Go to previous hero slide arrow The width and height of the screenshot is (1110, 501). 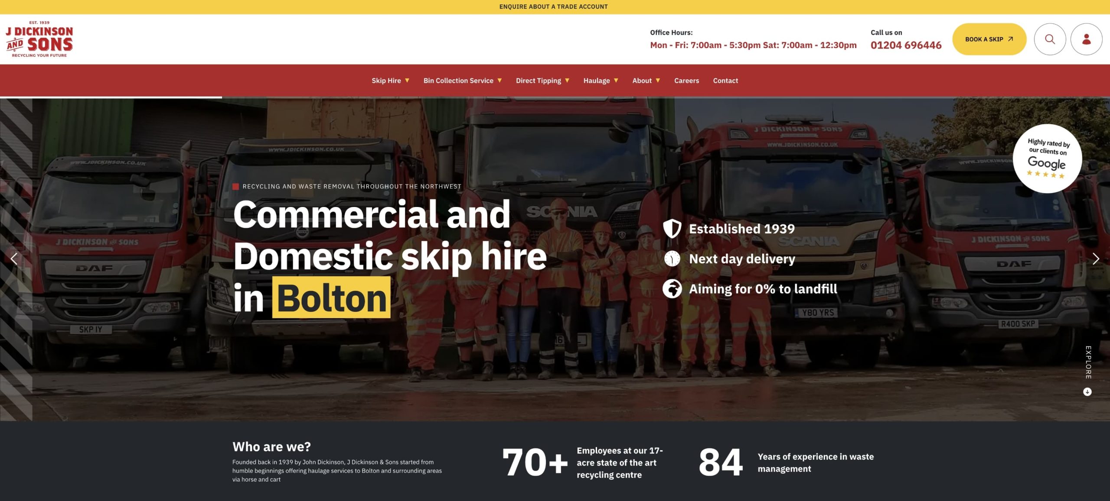[14, 259]
